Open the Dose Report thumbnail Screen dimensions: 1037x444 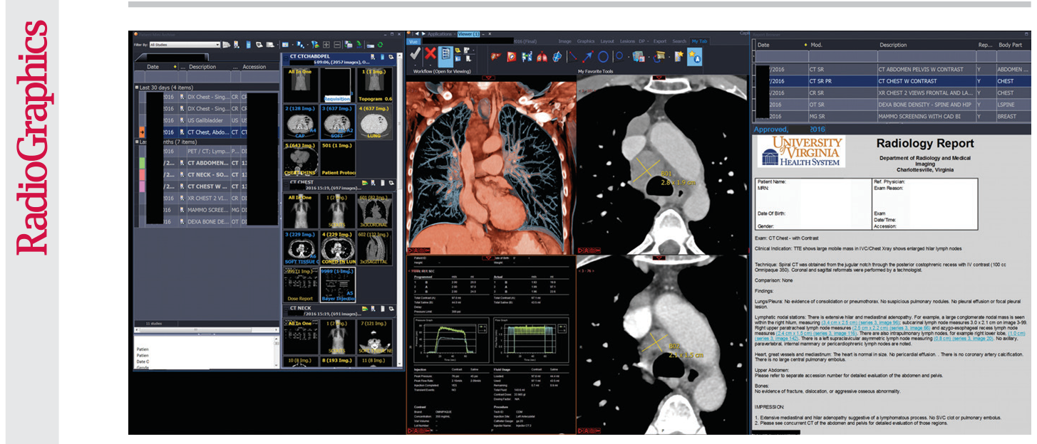point(301,285)
